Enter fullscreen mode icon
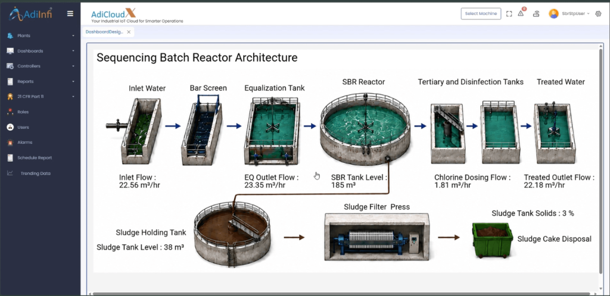610x296 pixels. 509,14
